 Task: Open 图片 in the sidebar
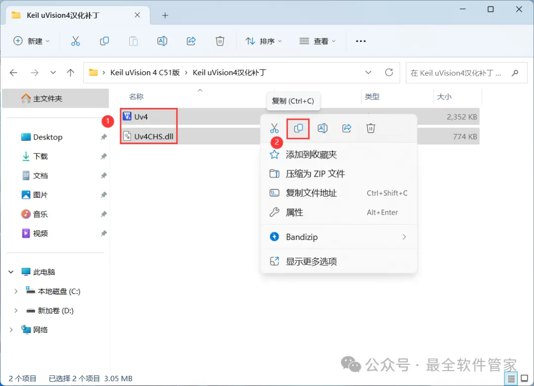(x=40, y=195)
